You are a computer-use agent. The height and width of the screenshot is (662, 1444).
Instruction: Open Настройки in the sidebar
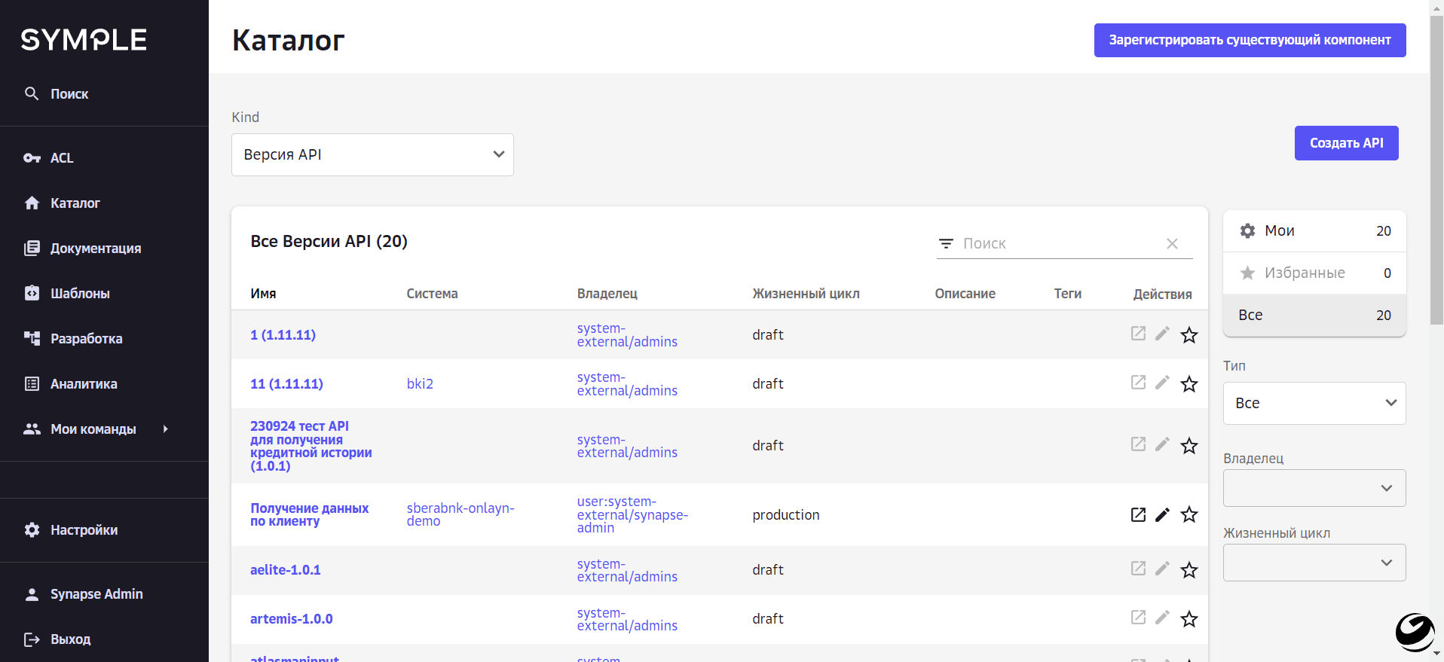pyautogui.click(x=84, y=530)
